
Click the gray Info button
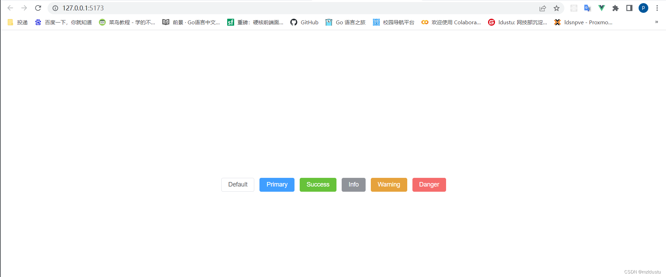353,185
